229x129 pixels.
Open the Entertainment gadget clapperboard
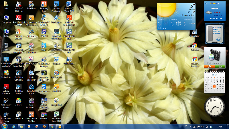click(214, 55)
